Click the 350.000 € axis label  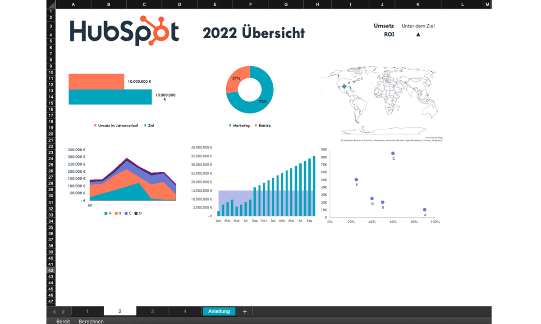(77, 149)
